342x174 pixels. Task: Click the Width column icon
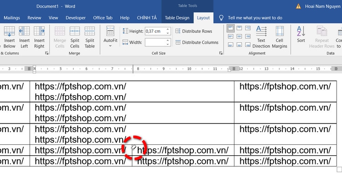click(125, 42)
